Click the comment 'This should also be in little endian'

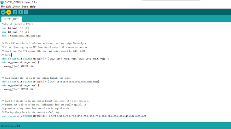[36, 78]
